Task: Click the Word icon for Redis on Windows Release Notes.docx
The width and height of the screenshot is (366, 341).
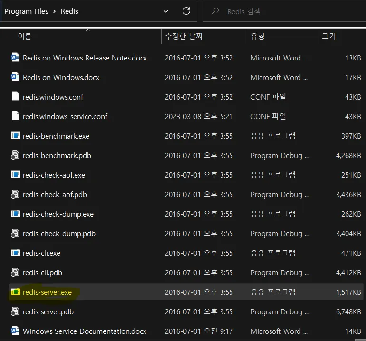Action: 15,58
